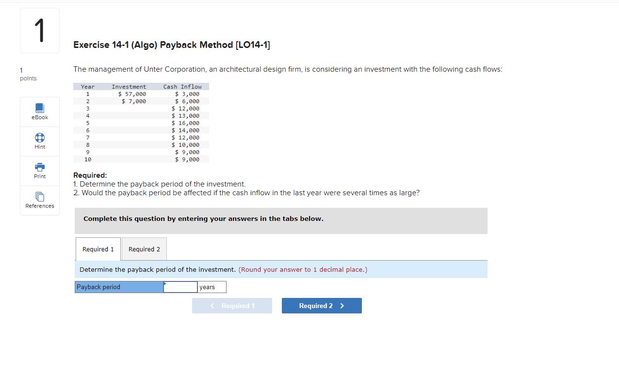Open the Hint lifebuoy icon
This screenshot has height=373, width=619.
[x=40, y=137]
